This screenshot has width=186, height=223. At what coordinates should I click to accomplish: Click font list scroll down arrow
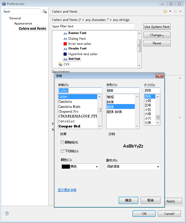coord(100,126)
